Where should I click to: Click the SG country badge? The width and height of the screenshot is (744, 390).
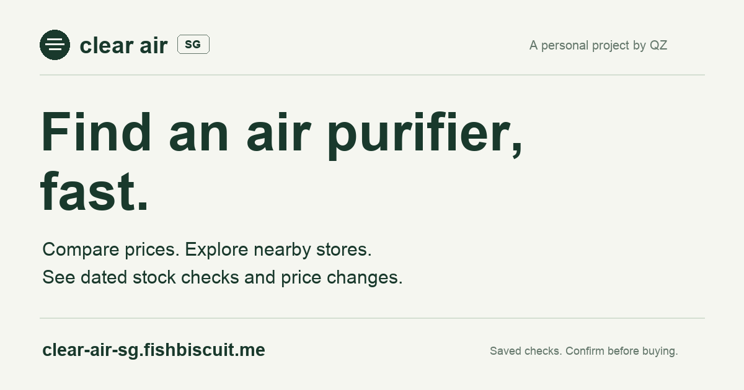click(x=193, y=45)
